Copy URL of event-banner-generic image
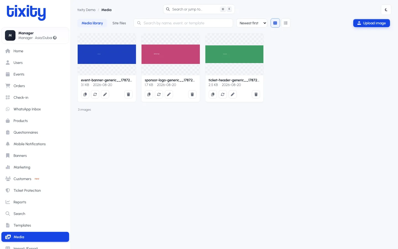 (x=85, y=94)
